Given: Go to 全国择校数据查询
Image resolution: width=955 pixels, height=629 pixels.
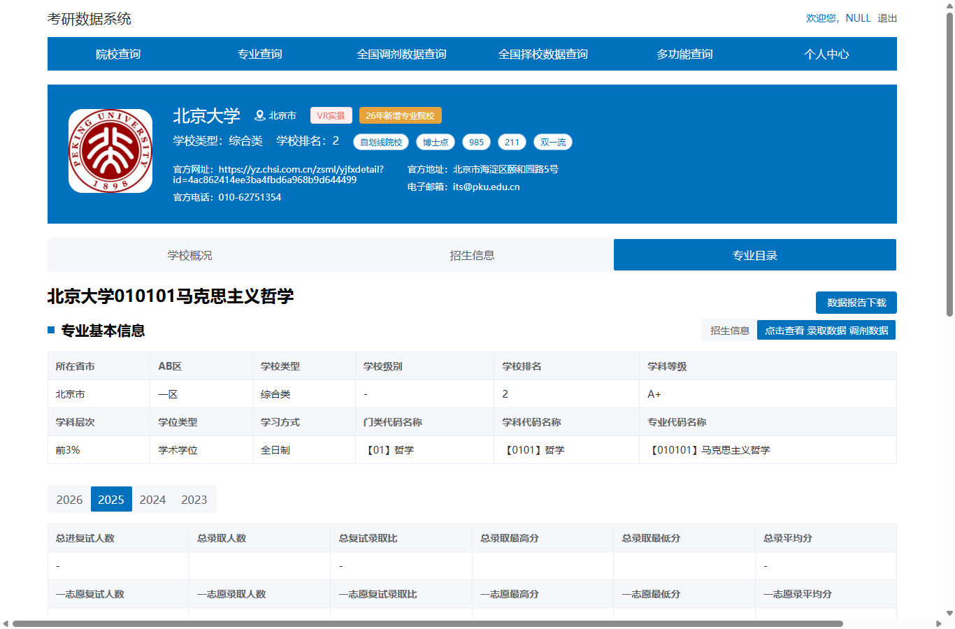Looking at the screenshot, I should tap(543, 54).
